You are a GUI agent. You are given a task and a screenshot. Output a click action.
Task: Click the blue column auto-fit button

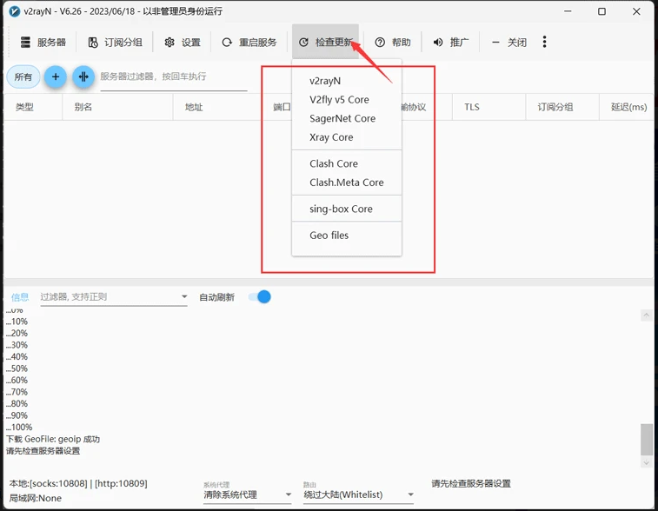pyautogui.click(x=83, y=76)
